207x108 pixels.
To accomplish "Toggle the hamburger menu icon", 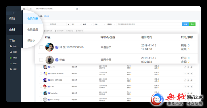I will (31, 9).
